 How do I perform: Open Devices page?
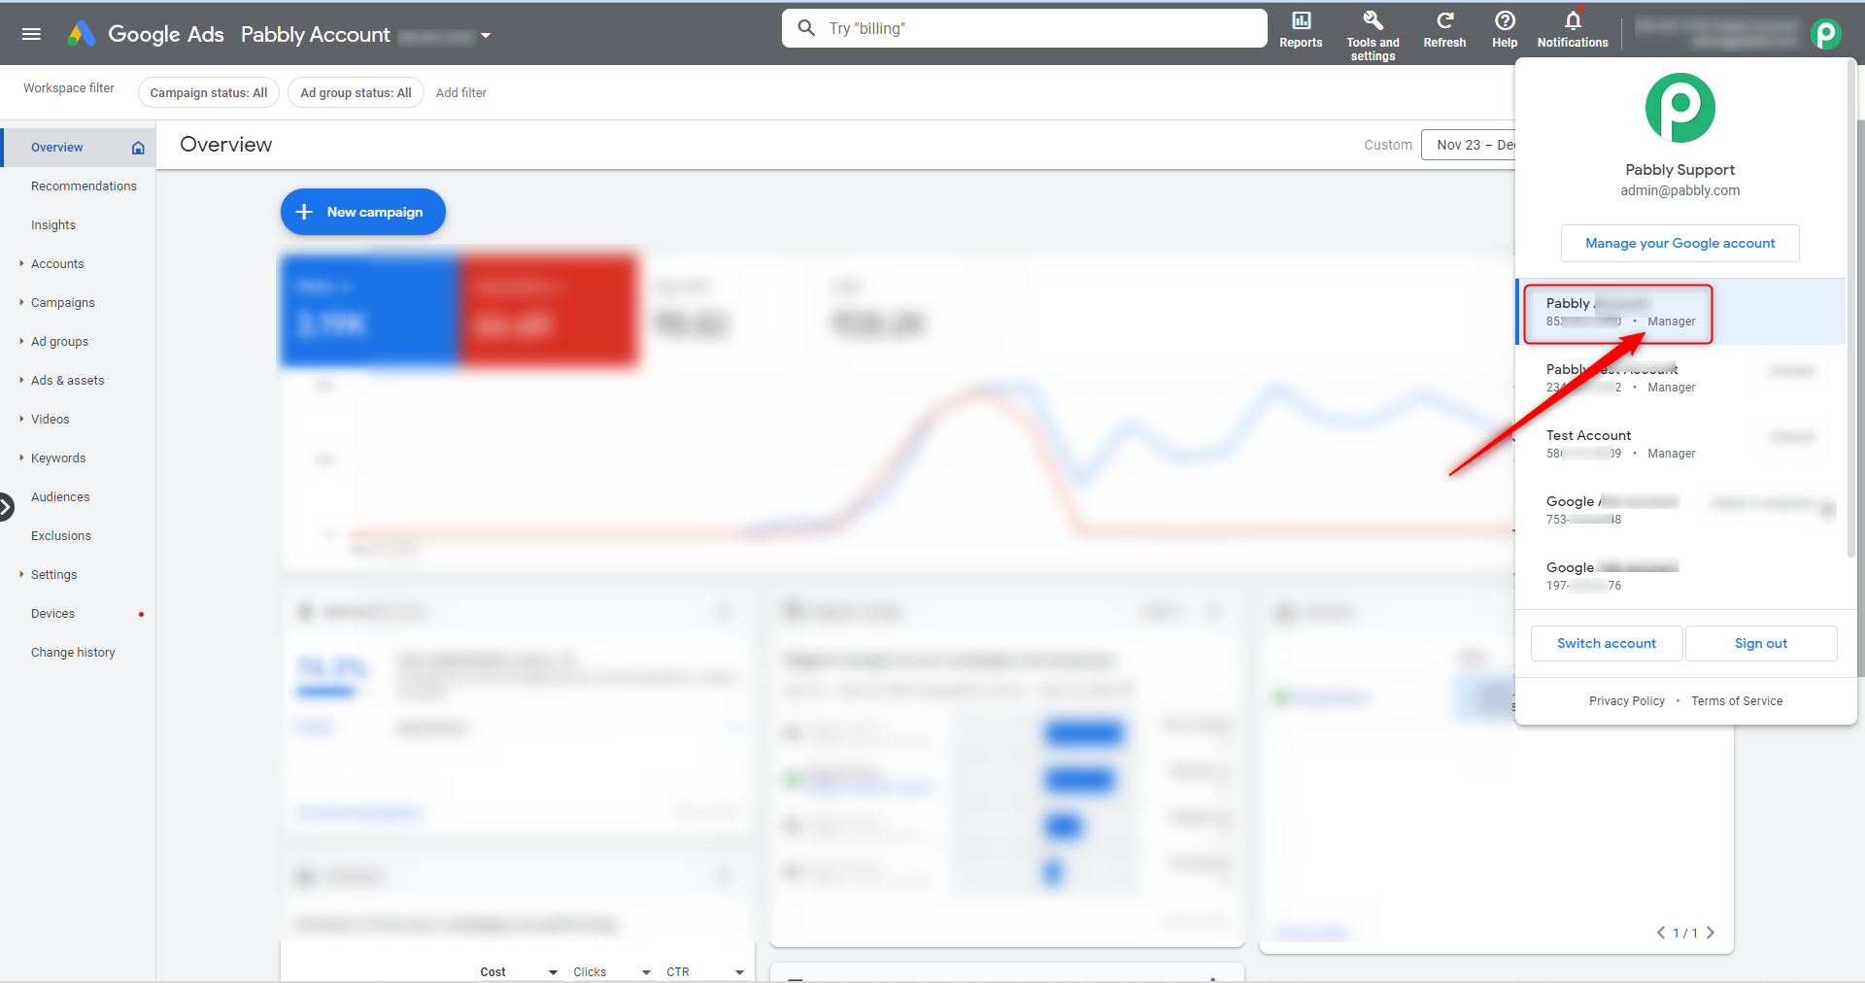pos(52,614)
